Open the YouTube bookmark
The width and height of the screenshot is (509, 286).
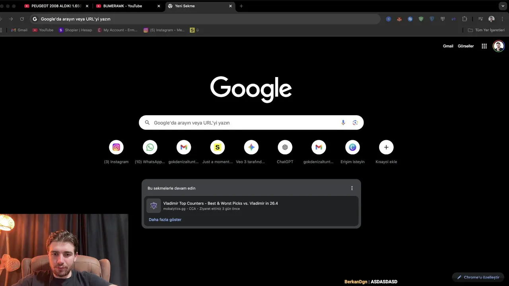[x=43, y=30]
